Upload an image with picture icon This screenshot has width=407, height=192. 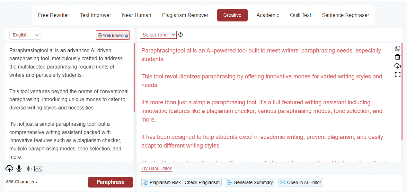[x=38, y=168]
